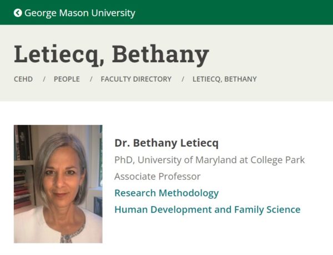Click the slash between CEHD and PEOPLE

click(44, 79)
